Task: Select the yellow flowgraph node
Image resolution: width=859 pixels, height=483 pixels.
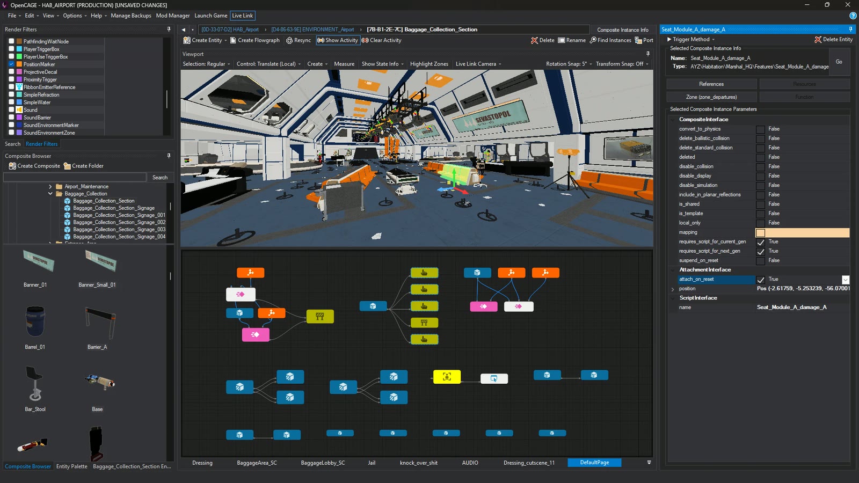Action: click(447, 377)
